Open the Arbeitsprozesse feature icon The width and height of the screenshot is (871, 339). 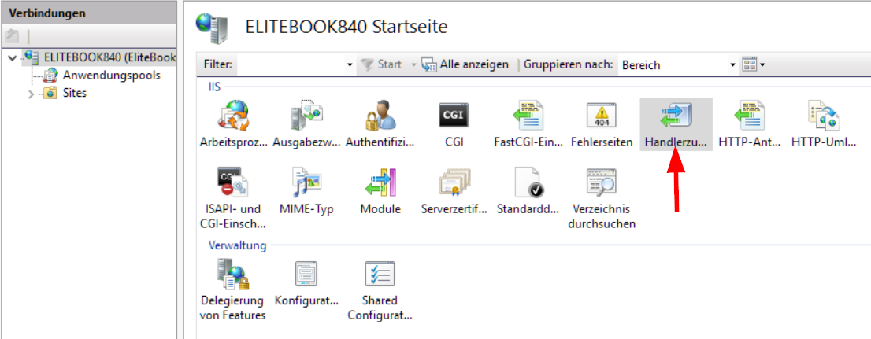[x=233, y=116]
